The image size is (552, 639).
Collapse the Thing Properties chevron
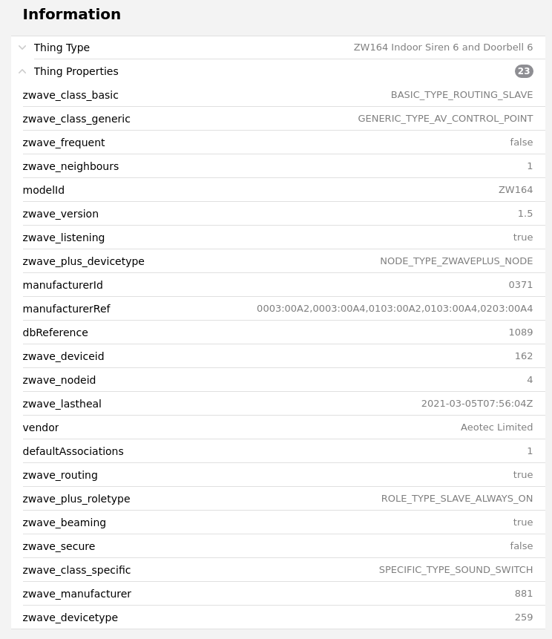point(22,71)
